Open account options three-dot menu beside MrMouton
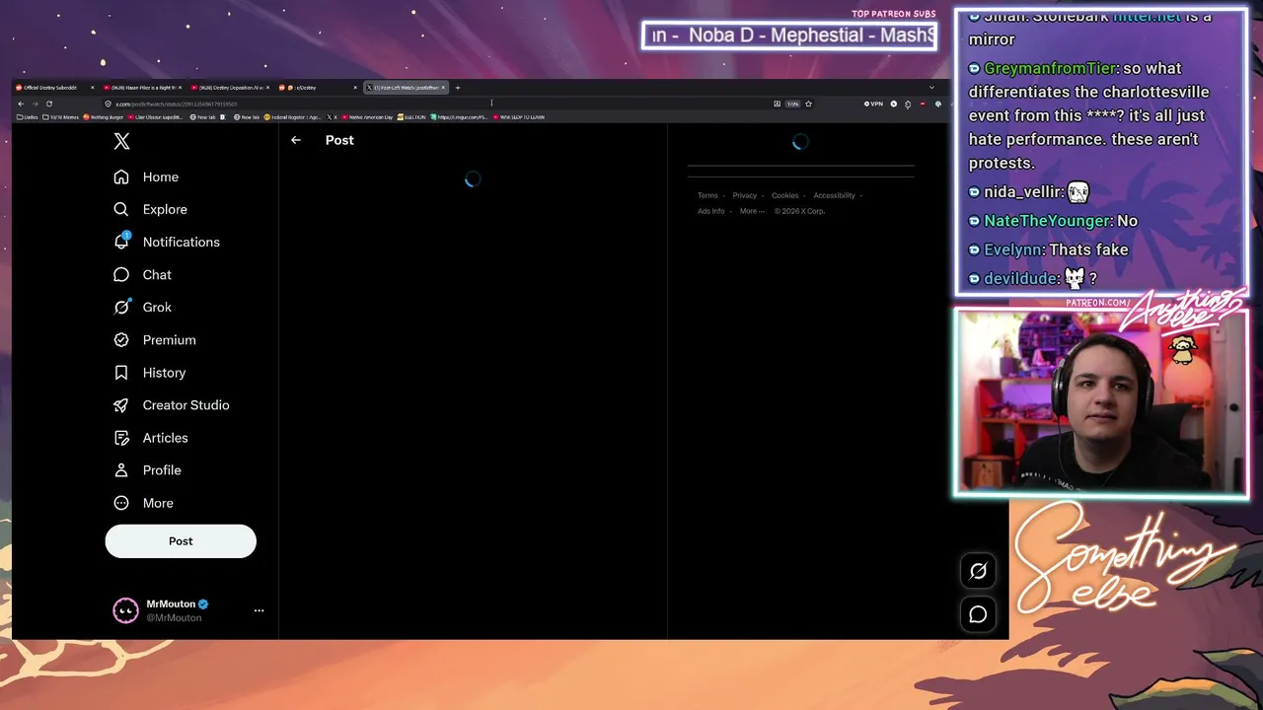The height and width of the screenshot is (710, 1263). click(259, 610)
